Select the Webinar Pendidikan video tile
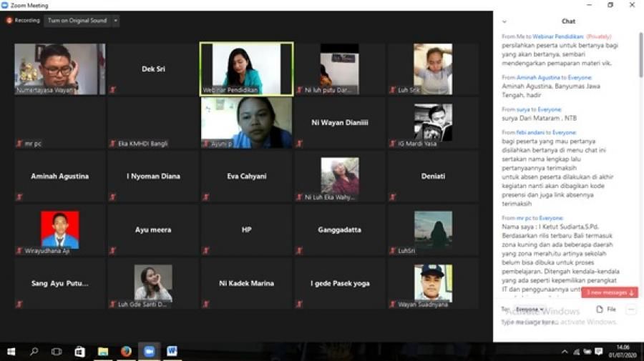Viewport: 644px width, 361px height. [x=246, y=69]
